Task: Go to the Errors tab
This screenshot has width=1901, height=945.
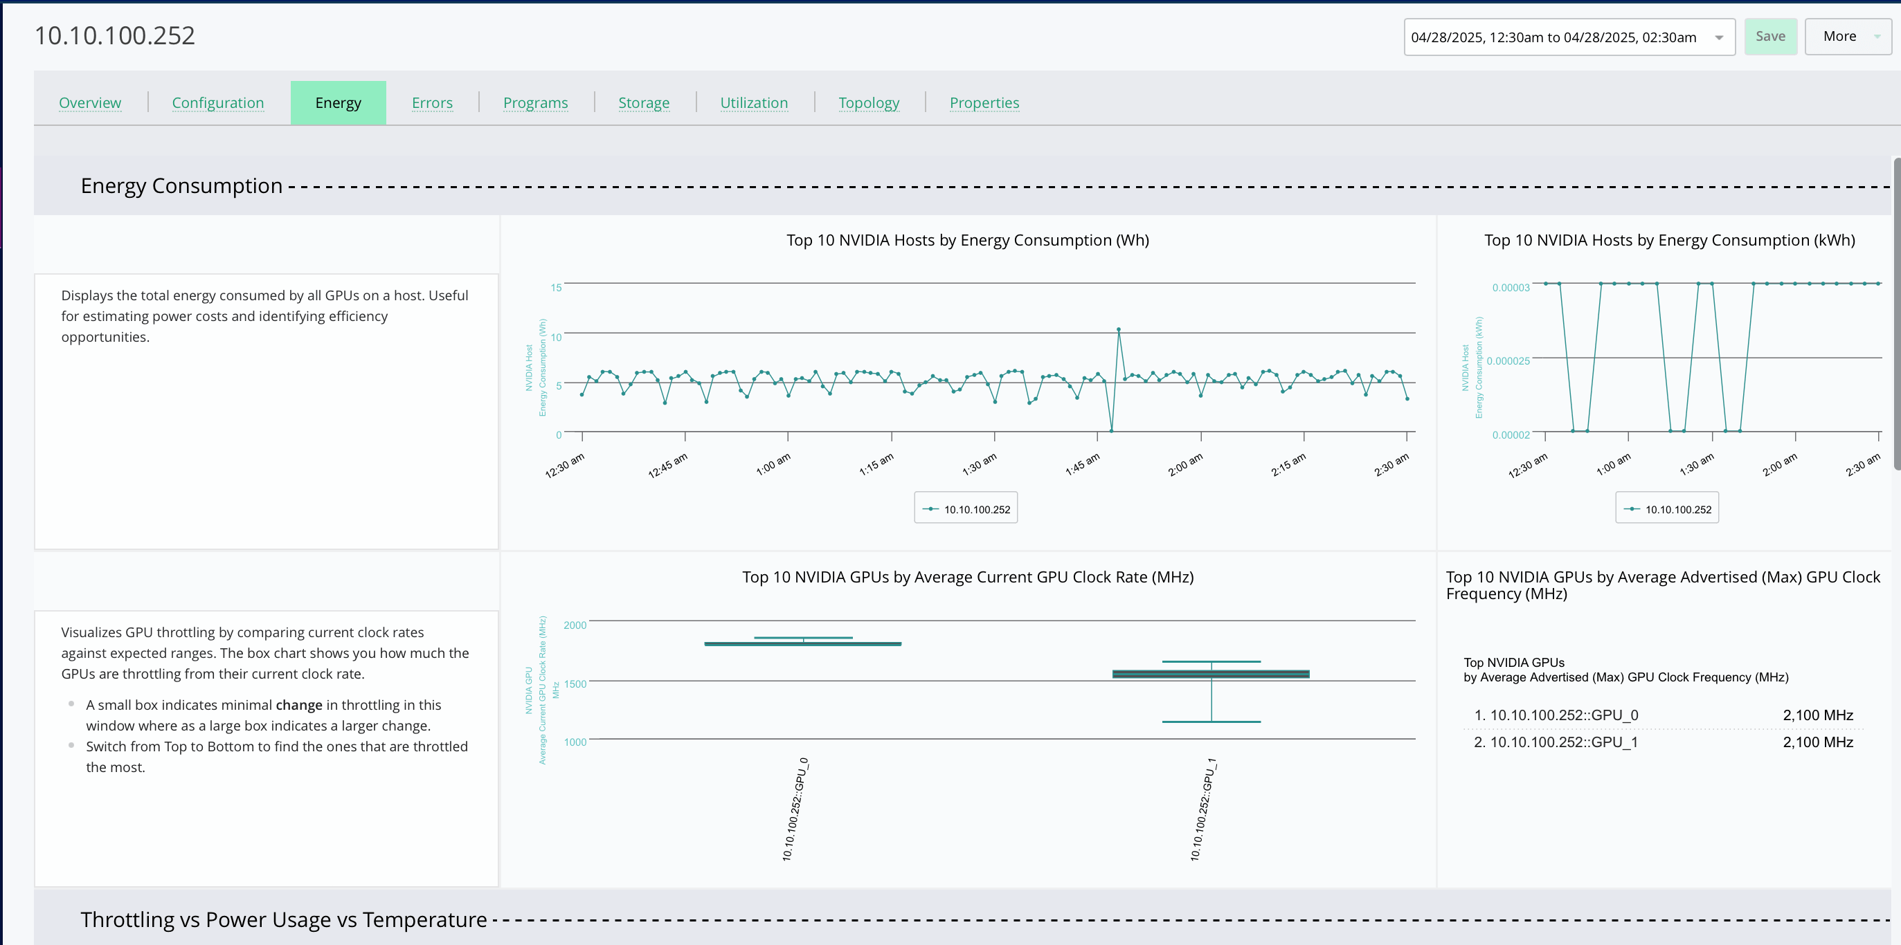Action: pyautogui.click(x=432, y=102)
